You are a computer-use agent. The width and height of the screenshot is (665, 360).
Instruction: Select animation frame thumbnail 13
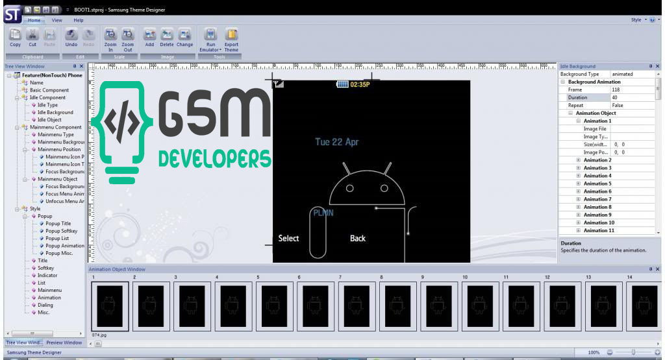[603, 306]
